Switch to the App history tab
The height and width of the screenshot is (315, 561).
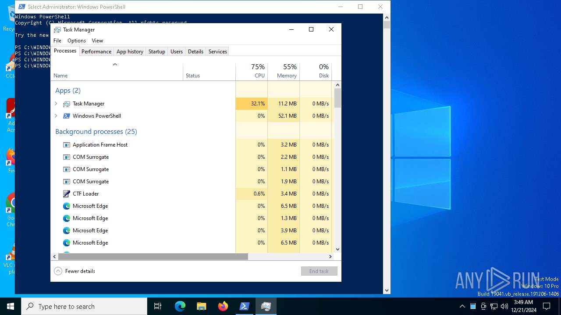point(130,51)
